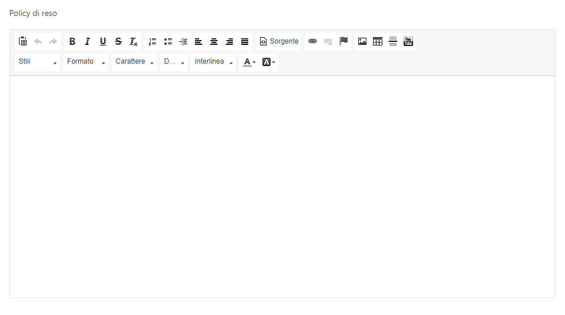Apply strikethrough to text
Screen dimensions: 565x315
point(118,41)
